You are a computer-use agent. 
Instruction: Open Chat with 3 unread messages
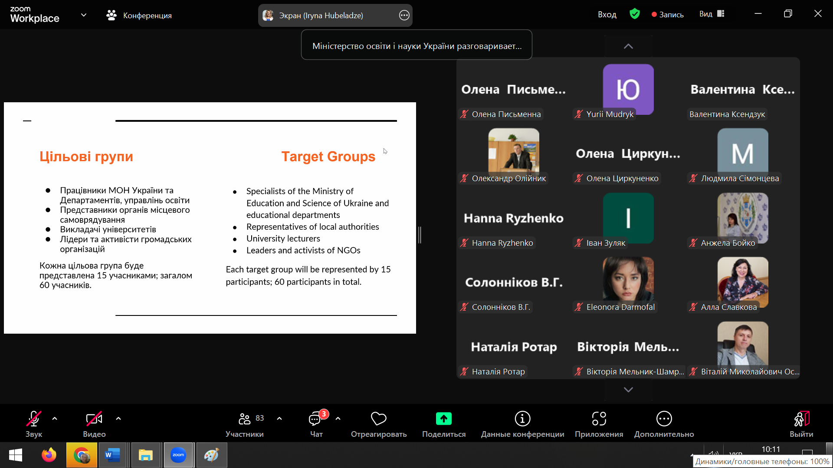point(316,419)
